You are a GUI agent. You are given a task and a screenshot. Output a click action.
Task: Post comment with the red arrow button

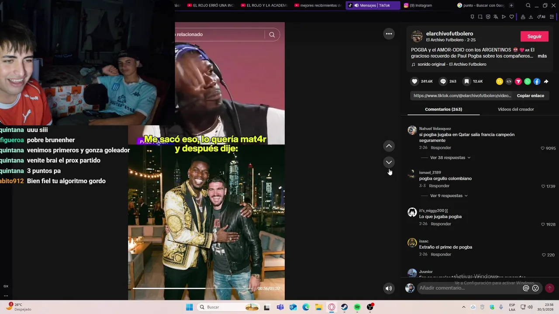pyautogui.click(x=549, y=288)
